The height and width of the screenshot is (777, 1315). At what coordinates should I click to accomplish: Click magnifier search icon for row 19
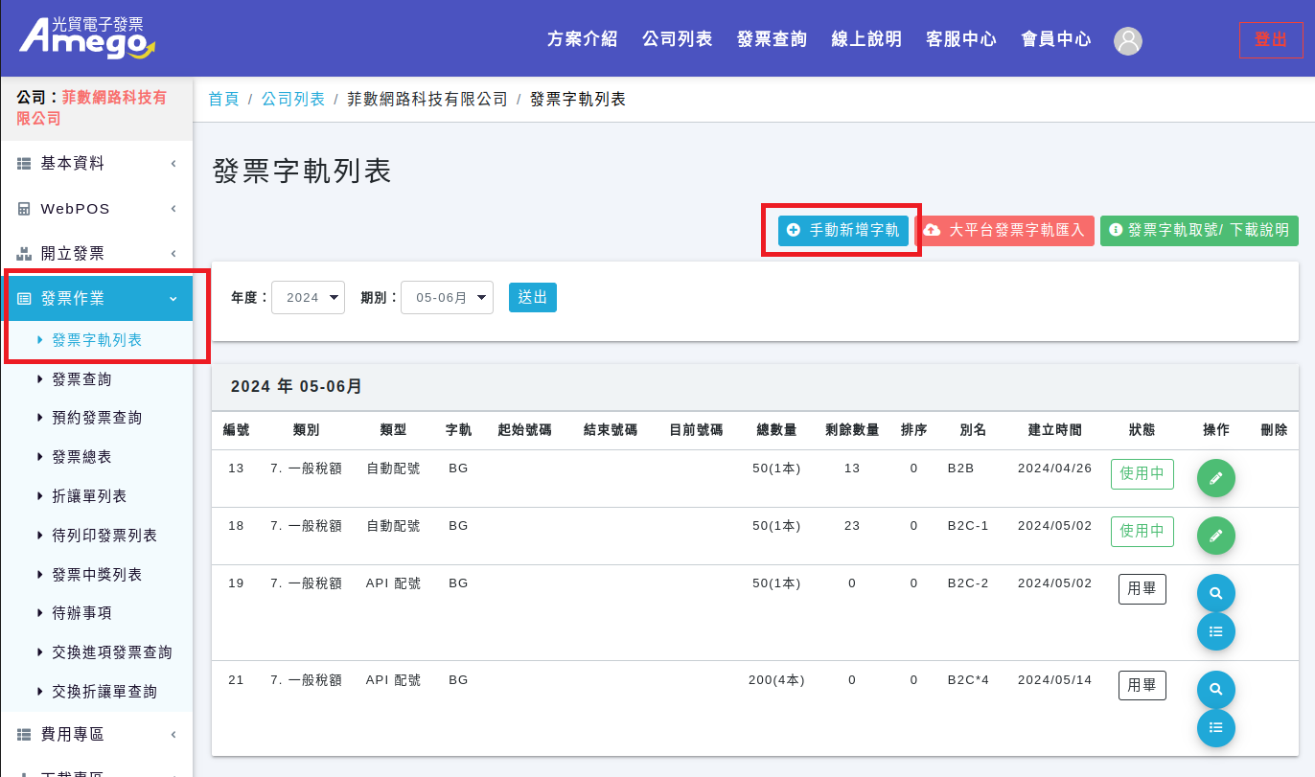tap(1216, 593)
